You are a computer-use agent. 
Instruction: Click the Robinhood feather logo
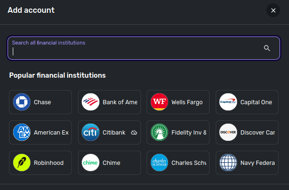pos(22,163)
